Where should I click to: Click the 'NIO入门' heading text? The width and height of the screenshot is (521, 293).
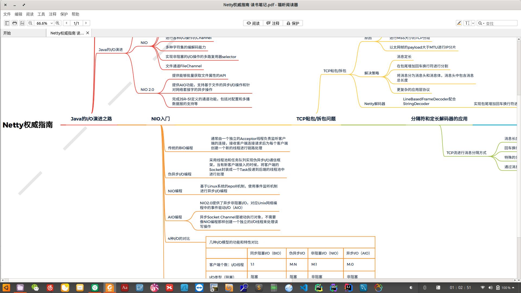161,119
